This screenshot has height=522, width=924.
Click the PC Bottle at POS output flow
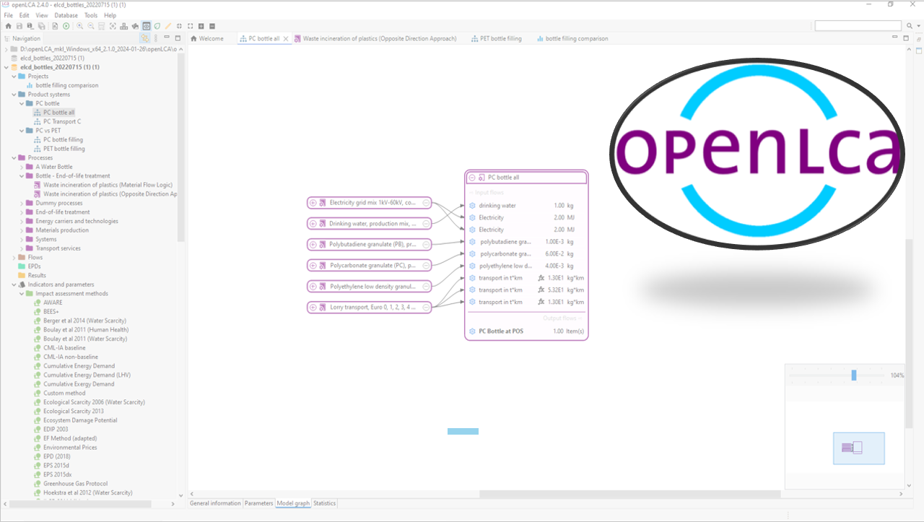(526, 331)
